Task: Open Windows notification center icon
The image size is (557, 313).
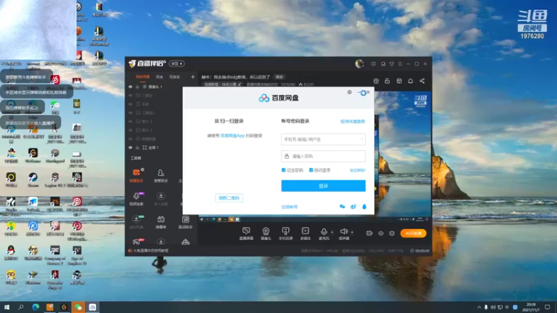Action: 547,307
